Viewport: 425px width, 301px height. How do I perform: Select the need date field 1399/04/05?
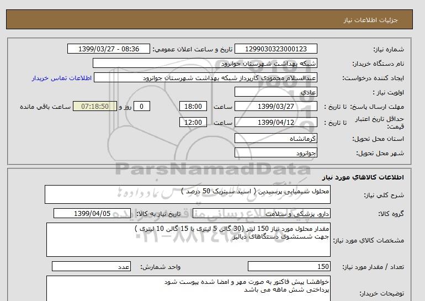[x=92, y=213]
